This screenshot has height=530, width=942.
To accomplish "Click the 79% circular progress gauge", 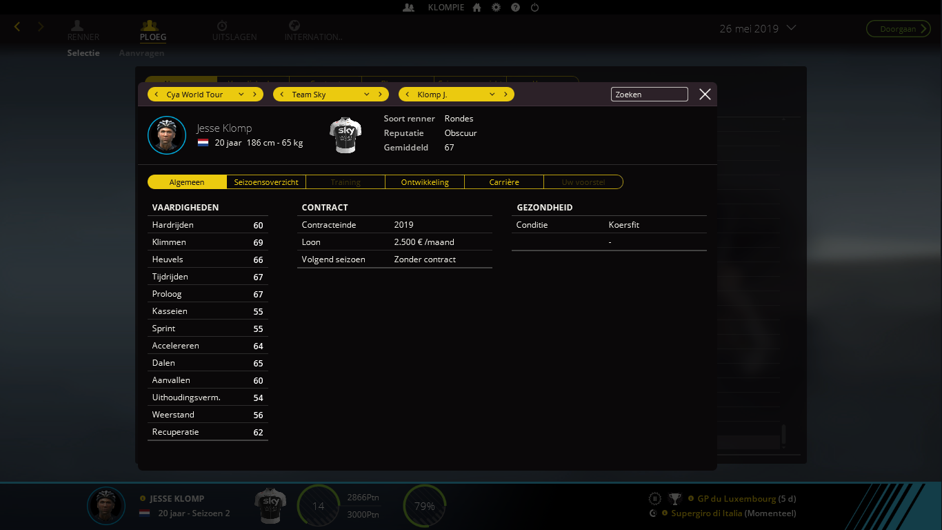I will point(425,506).
